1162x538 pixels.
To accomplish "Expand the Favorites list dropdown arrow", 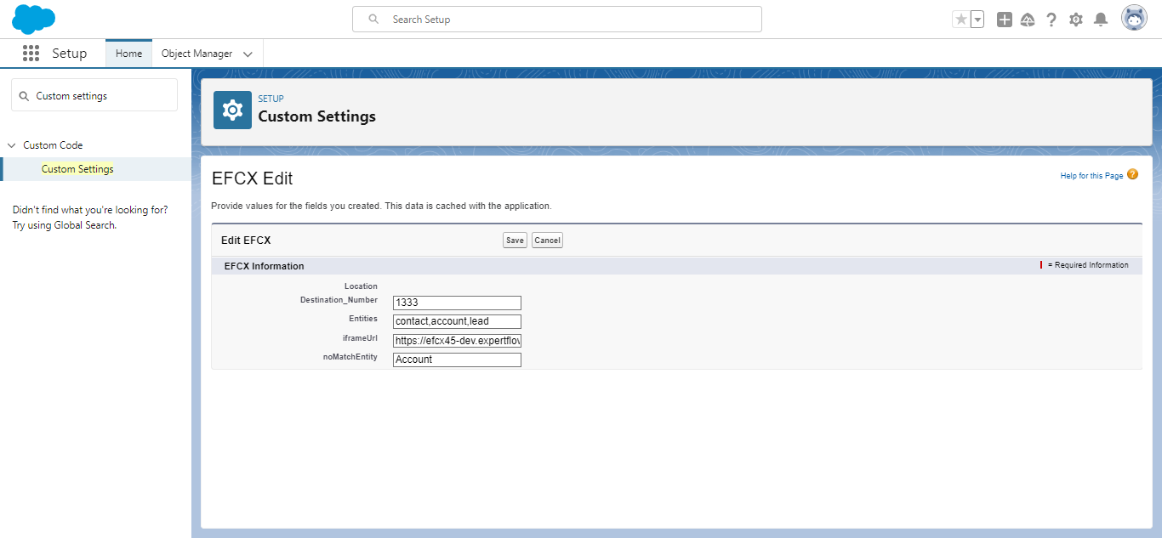I will click(977, 20).
